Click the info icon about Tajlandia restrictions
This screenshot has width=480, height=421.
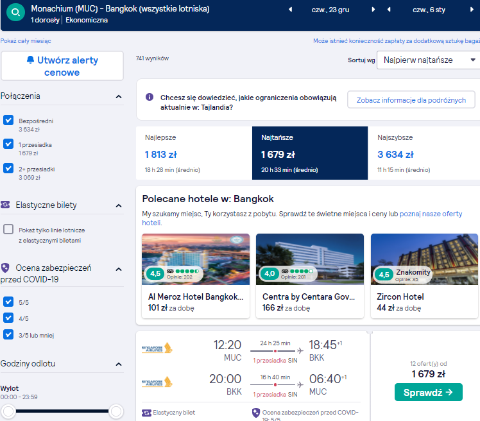(x=150, y=97)
